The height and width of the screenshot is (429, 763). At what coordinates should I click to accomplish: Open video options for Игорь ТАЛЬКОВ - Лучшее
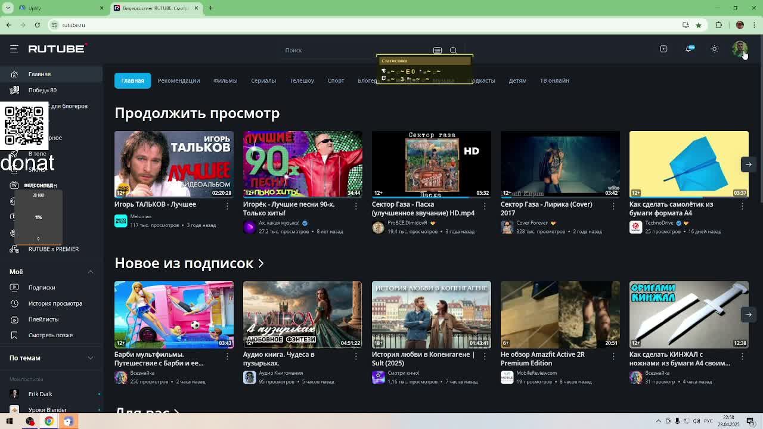[227, 206]
